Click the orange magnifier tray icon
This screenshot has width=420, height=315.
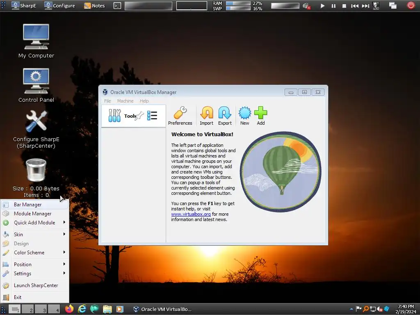(365, 309)
